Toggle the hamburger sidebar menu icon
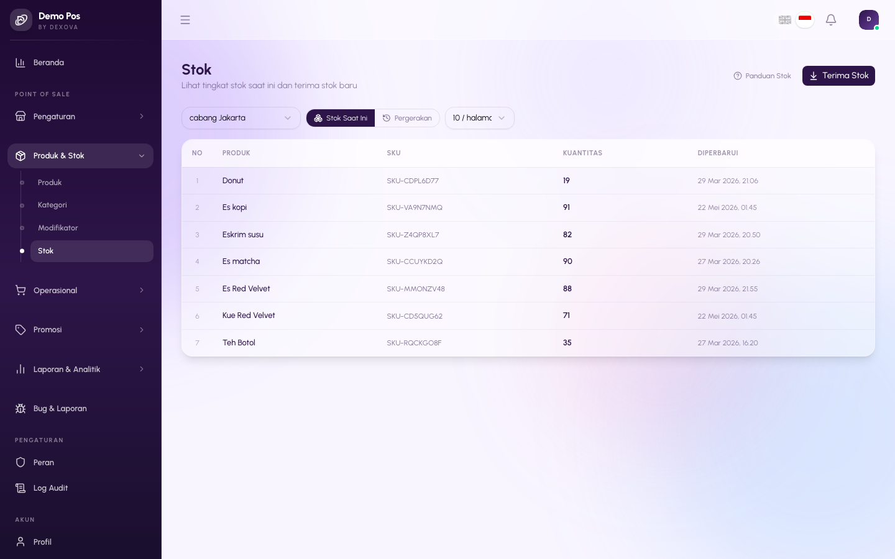Viewport: 895px width, 559px height. tap(185, 20)
